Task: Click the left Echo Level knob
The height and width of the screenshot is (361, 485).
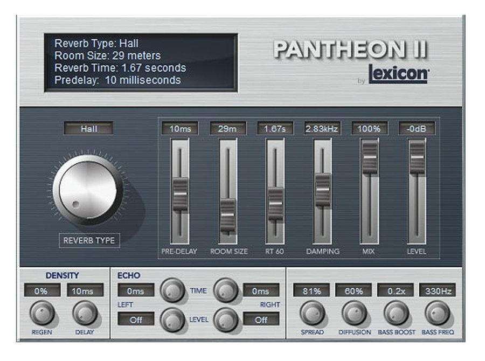Action: click(x=172, y=320)
